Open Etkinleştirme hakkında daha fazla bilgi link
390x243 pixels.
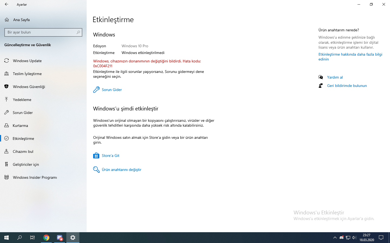click(x=350, y=57)
